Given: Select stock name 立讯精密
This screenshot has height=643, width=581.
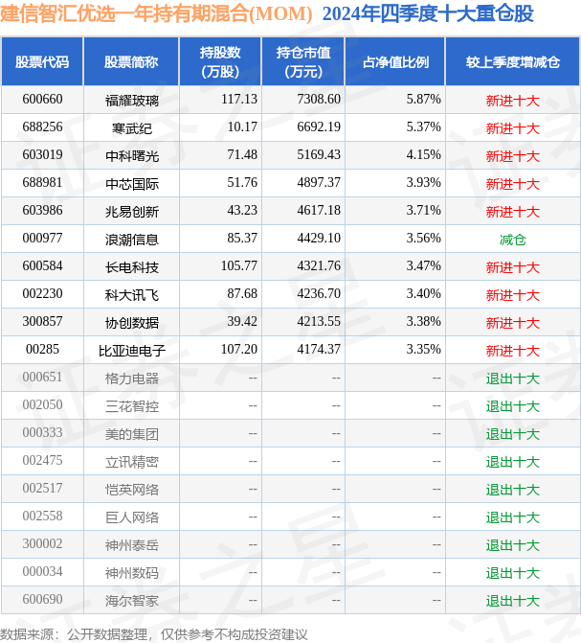Looking at the screenshot, I should tap(131, 462).
